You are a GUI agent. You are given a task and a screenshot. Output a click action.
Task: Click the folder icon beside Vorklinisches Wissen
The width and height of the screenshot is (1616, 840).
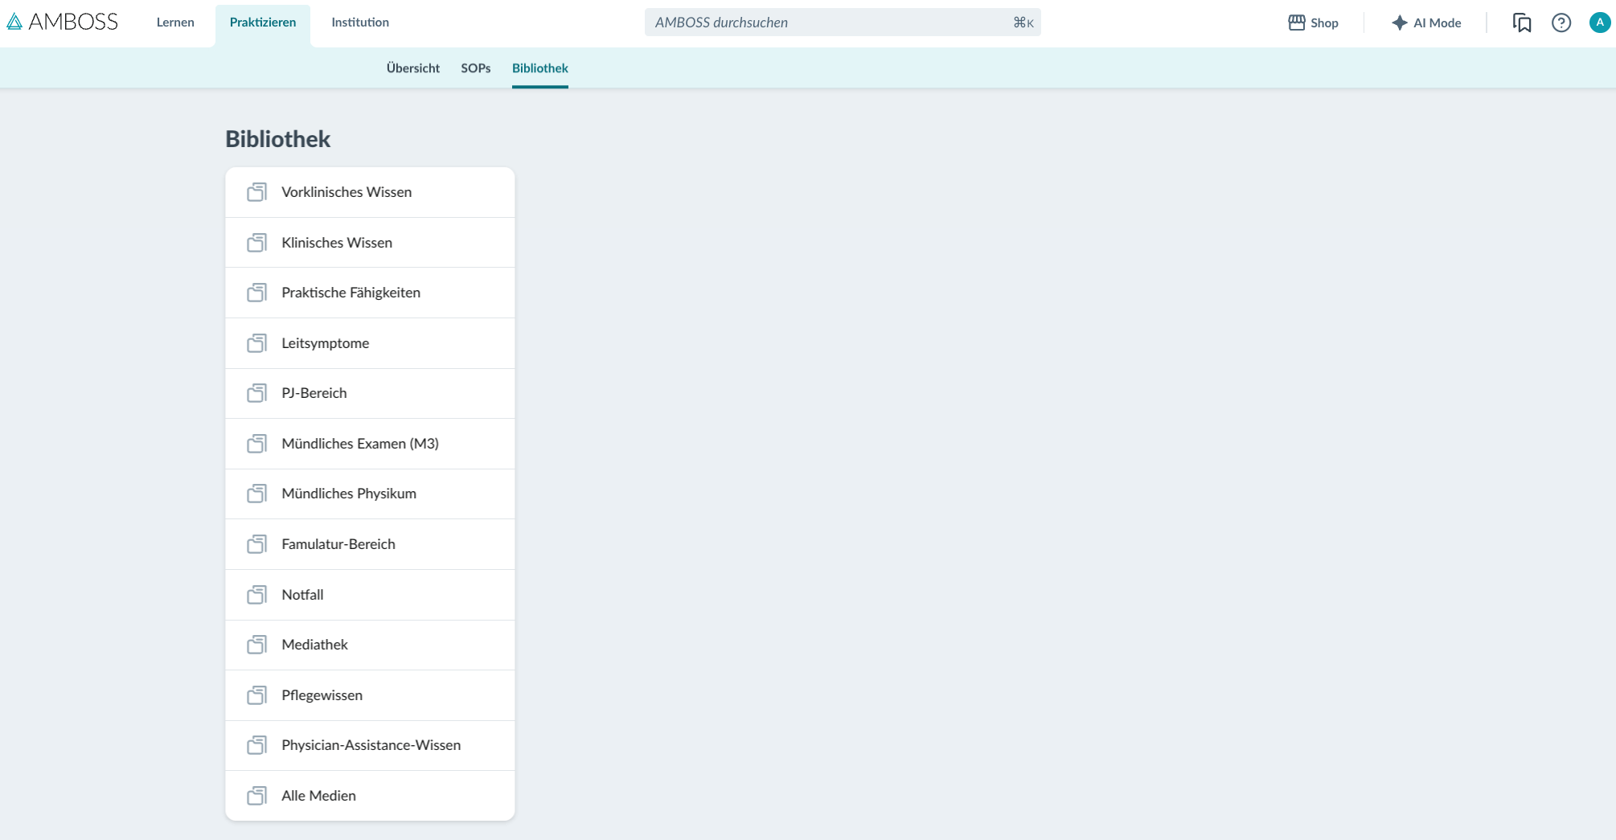point(256,192)
